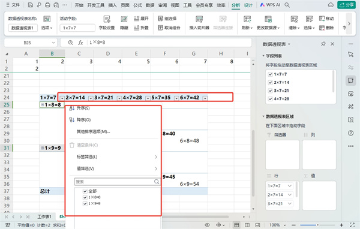Close the 数据透视表 side pane
The height and width of the screenshot is (229, 360).
[332, 44]
